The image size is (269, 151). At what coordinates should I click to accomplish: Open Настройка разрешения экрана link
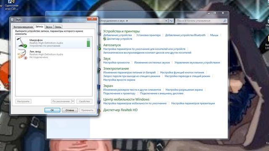184,90
